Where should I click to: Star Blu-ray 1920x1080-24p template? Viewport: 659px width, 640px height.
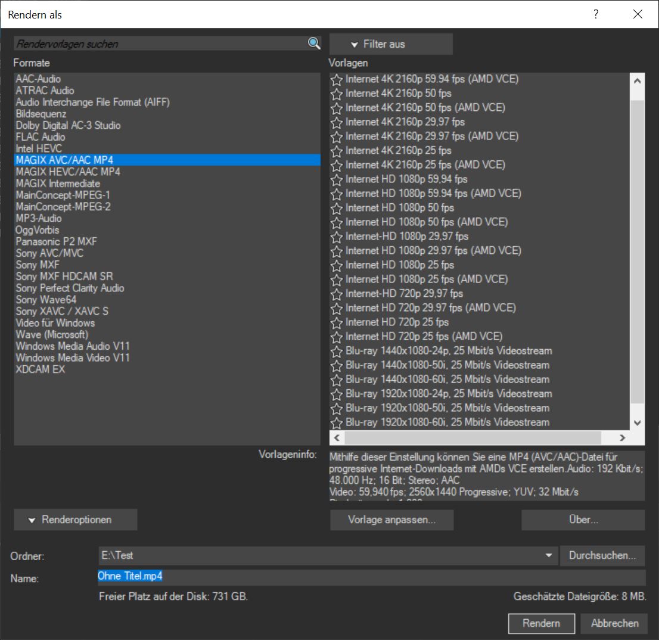coord(336,394)
